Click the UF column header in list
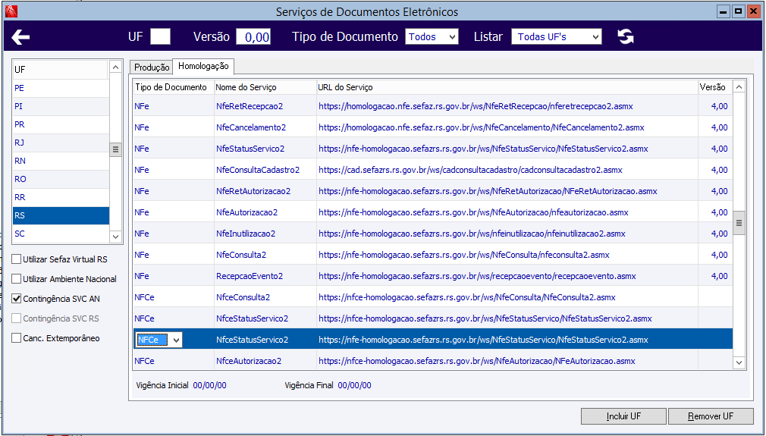 (x=61, y=70)
